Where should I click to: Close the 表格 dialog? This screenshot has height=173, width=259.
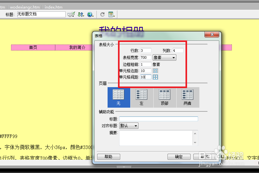[x=212, y=34]
